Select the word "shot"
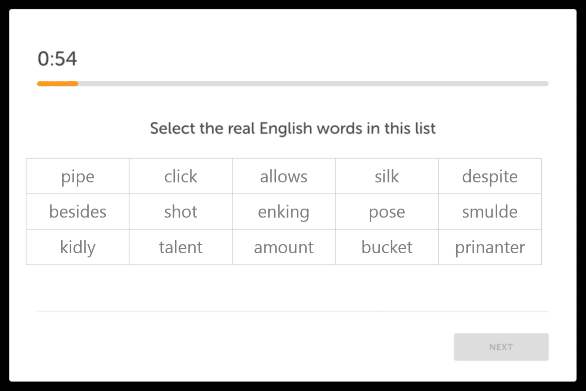 (x=180, y=212)
